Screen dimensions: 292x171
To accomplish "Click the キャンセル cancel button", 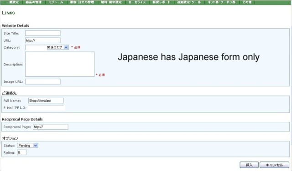I will [274, 165].
